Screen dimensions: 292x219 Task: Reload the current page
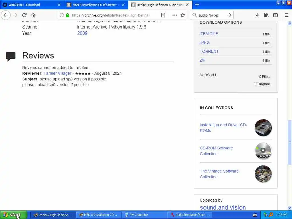(x=24, y=15)
